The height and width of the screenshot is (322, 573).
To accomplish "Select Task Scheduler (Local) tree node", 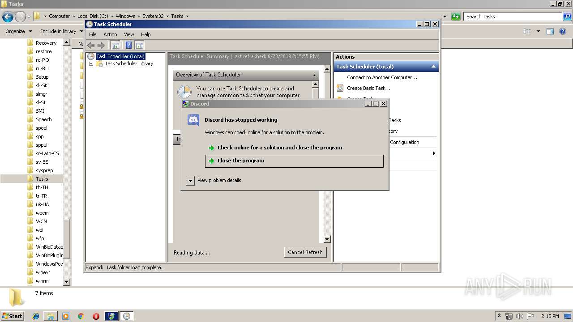I will [120, 56].
